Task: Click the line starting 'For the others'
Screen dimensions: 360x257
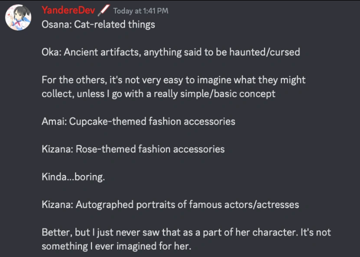Action: tap(173, 80)
